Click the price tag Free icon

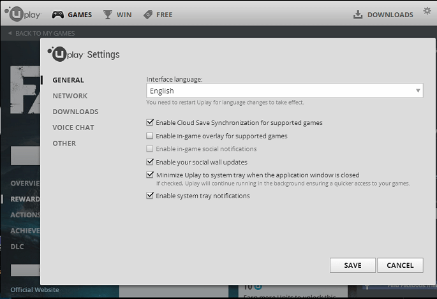pos(148,15)
